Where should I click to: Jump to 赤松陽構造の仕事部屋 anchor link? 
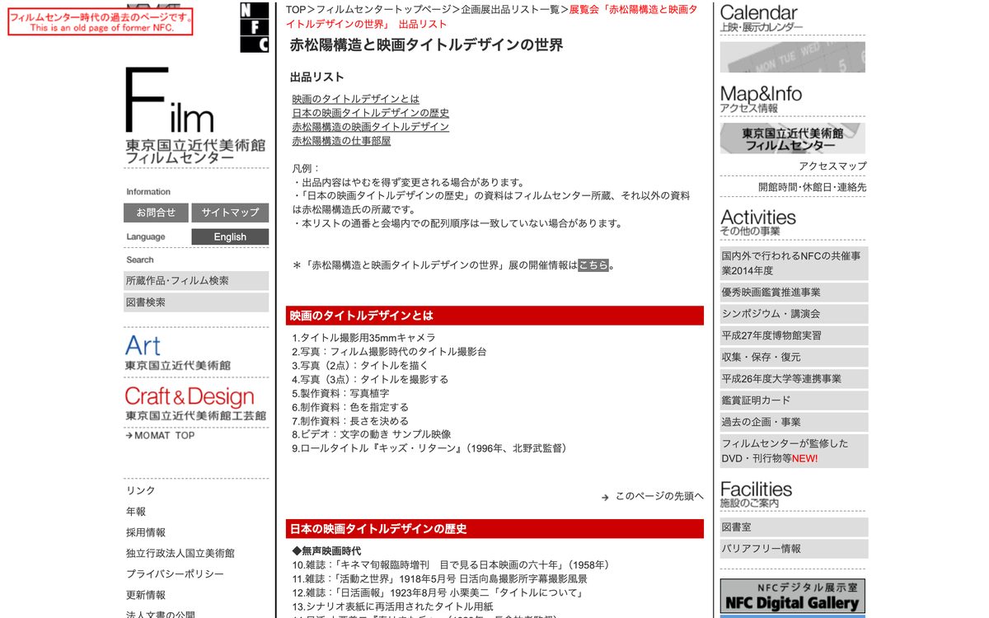pos(341,141)
